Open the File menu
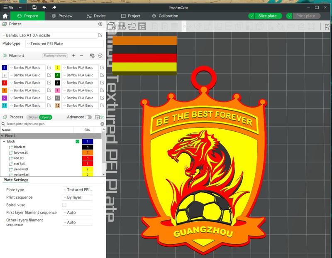The image size is (332, 258). tap(8, 7)
